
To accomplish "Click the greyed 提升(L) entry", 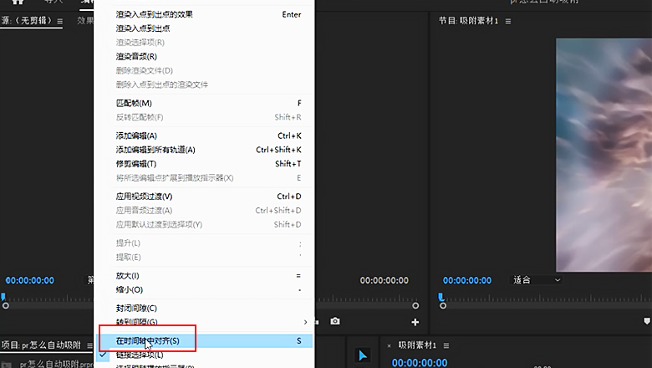I will [204, 243].
